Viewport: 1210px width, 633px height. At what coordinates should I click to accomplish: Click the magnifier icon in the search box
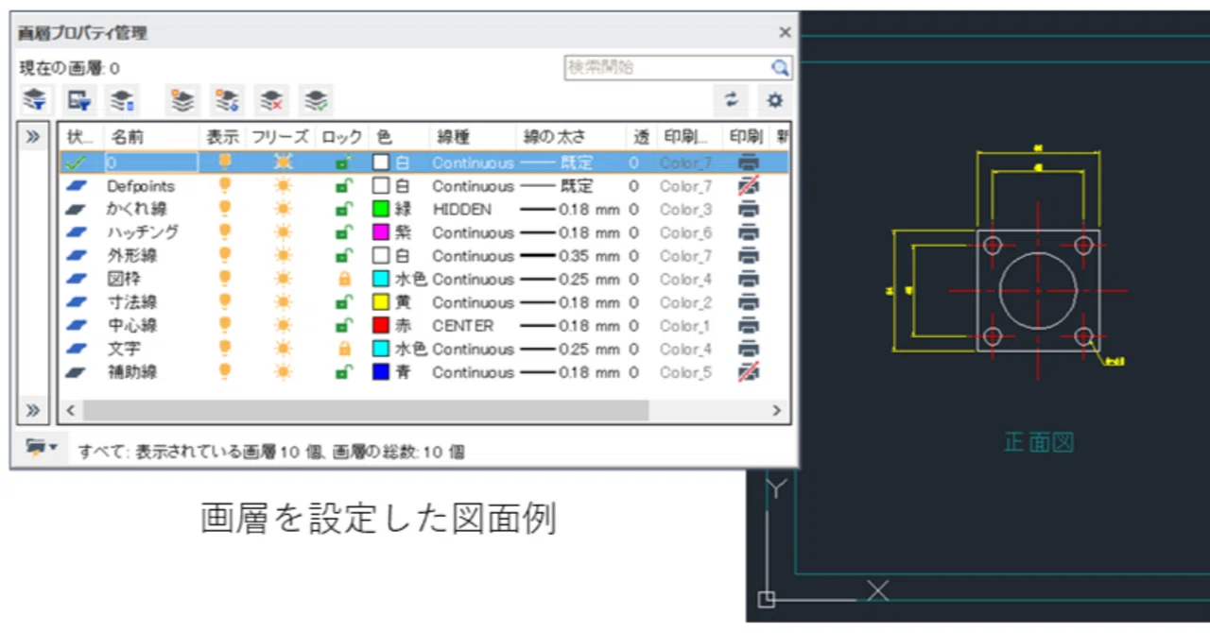pyautogui.click(x=780, y=67)
